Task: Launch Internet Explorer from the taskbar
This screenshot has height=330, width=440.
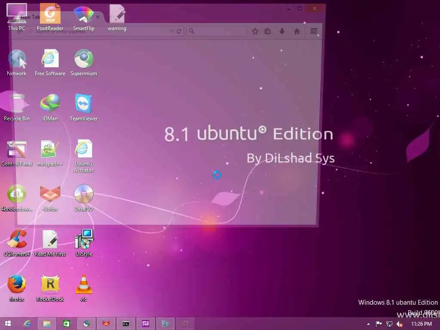Action: click(27, 324)
